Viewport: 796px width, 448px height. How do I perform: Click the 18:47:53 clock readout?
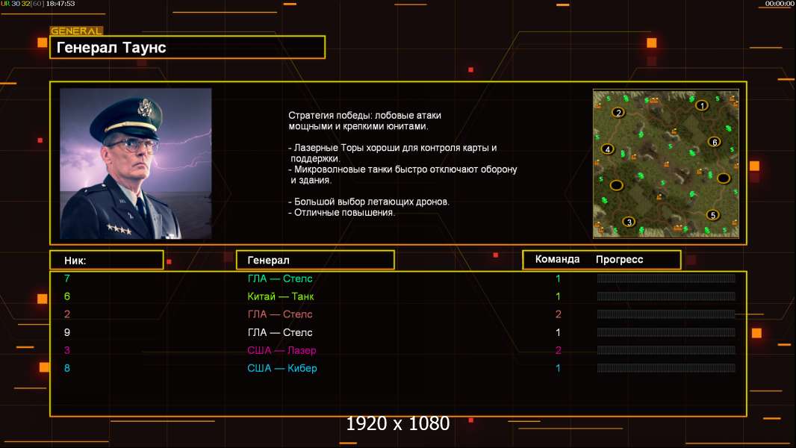pyautogui.click(x=60, y=4)
